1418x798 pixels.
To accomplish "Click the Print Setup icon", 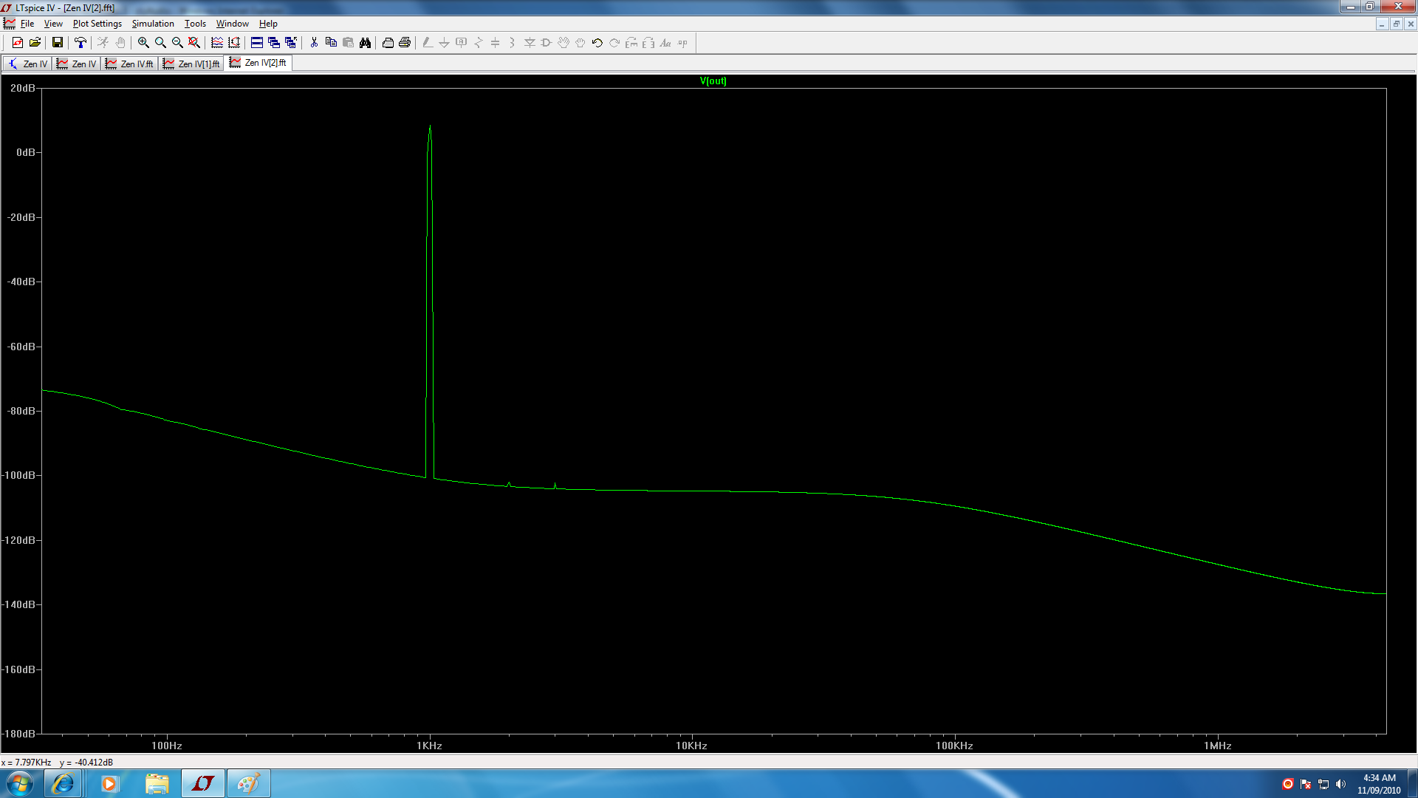I will pos(388,43).
